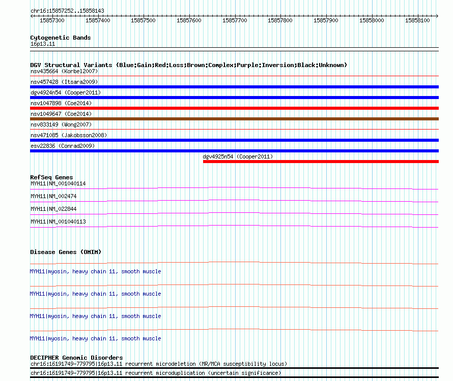Click ruler position 15857800
The image size is (453, 381).
click(280, 20)
